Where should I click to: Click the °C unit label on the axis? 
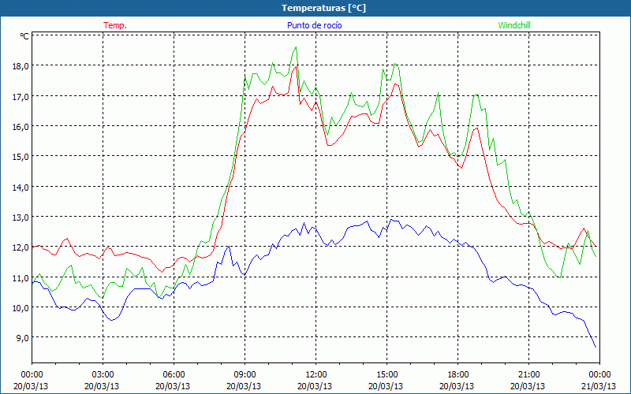[24, 36]
